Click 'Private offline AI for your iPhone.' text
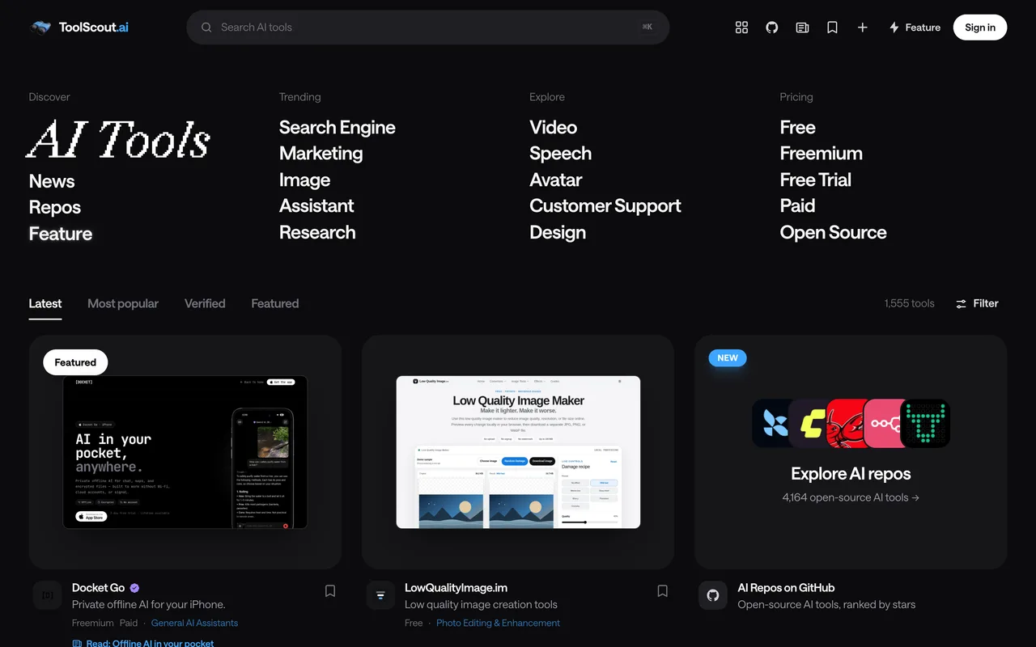This screenshot has height=647, width=1036. tap(149, 604)
